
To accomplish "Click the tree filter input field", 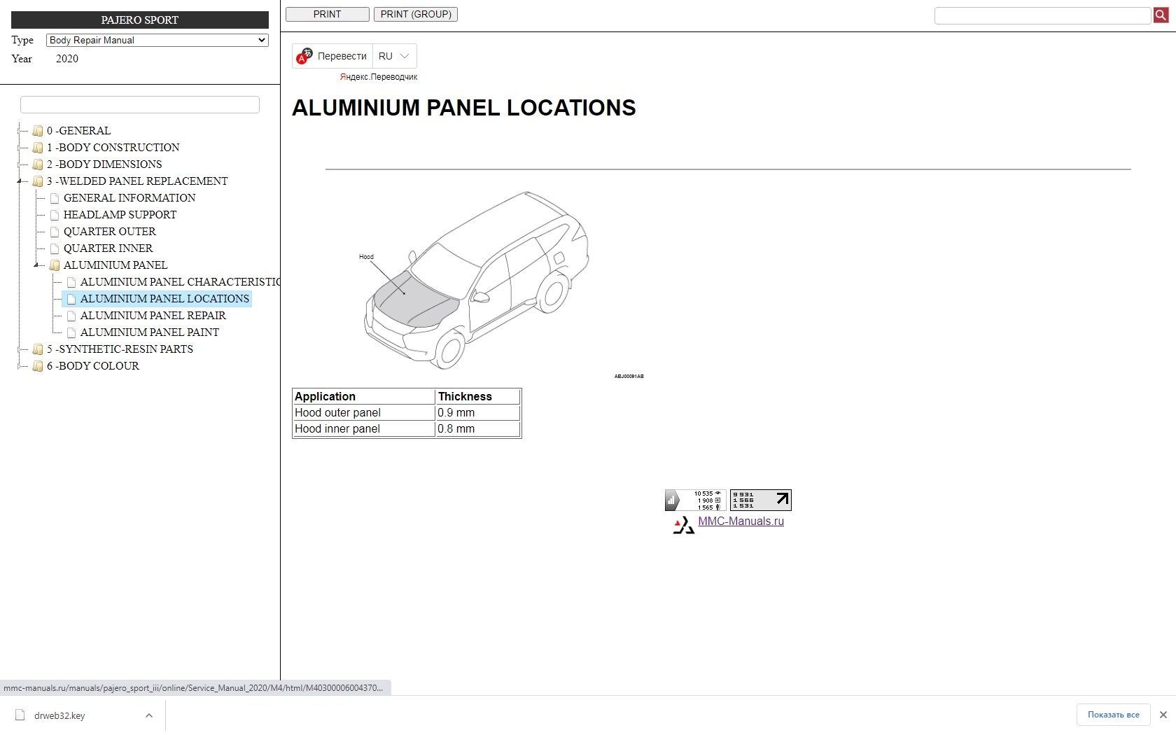I will click(x=140, y=105).
